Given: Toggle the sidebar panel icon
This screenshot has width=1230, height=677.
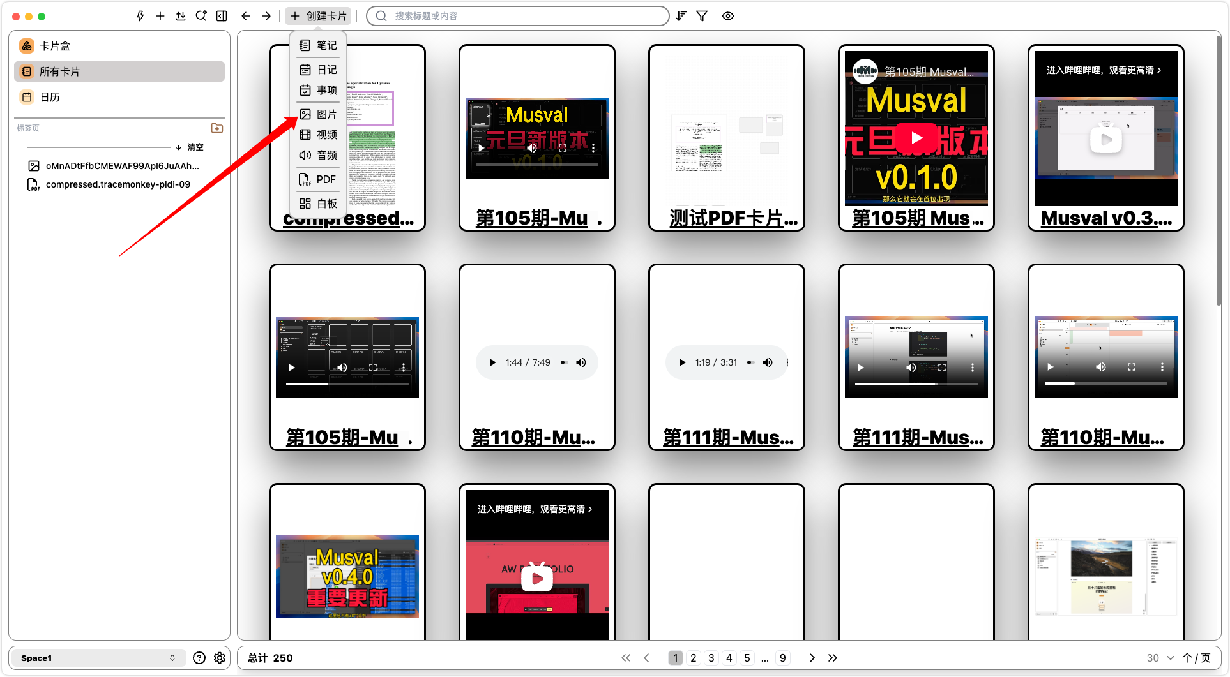Looking at the screenshot, I should pyautogui.click(x=222, y=16).
